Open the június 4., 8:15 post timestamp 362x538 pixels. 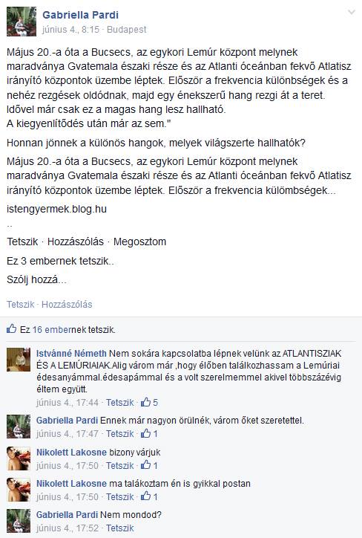(70, 30)
